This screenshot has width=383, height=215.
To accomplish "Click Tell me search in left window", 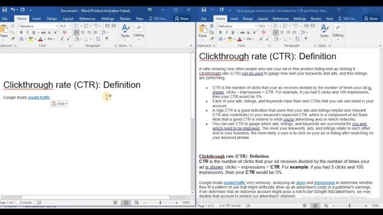I will 158,19.
